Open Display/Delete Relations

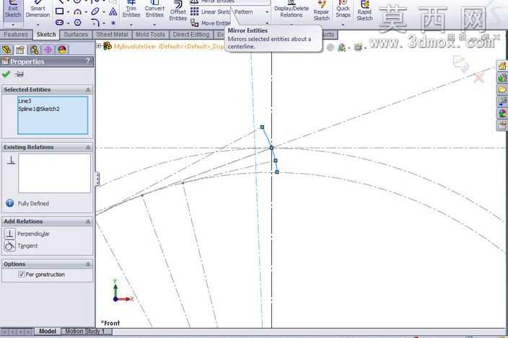[x=292, y=10]
